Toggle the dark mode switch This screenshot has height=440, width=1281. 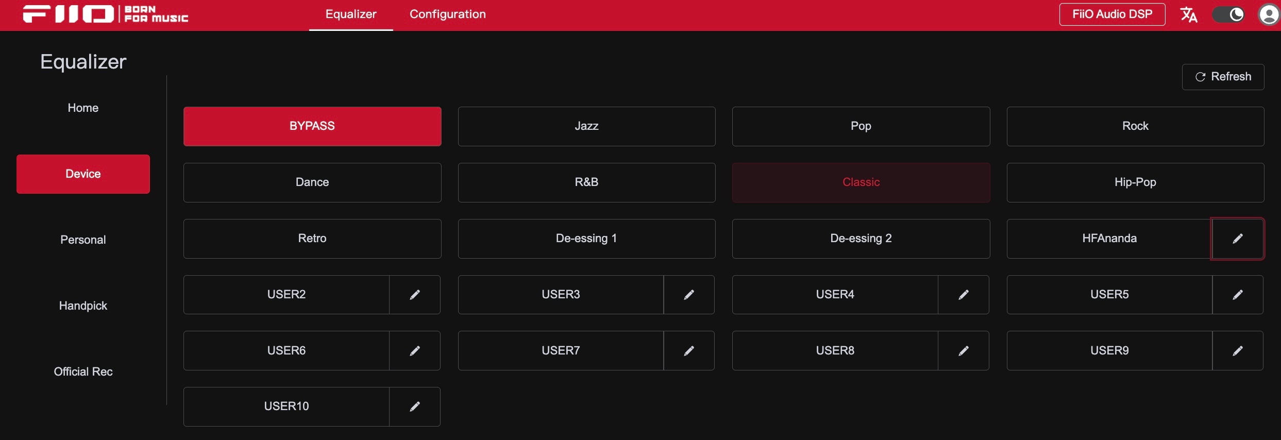[x=1228, y=14]
